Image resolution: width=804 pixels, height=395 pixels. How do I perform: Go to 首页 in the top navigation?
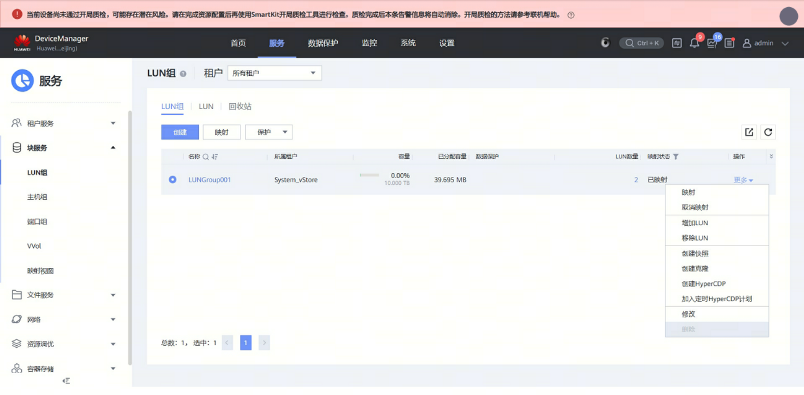(238, 43)
